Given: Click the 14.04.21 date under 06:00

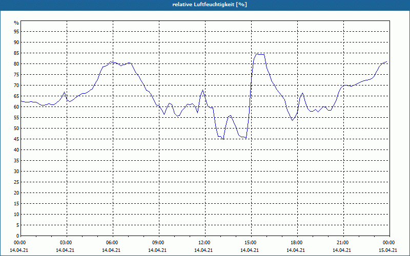Looking at the screenshot, I should 111,250.
